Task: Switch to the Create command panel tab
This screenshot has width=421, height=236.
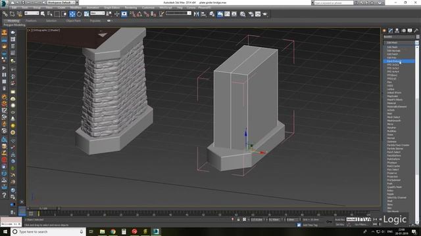Action: click(384, 31)
